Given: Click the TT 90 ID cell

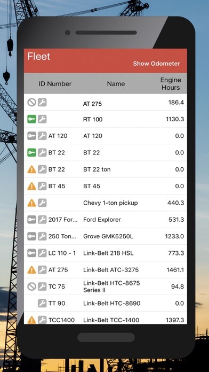Looking at the screenshot, I should [57, 303].
